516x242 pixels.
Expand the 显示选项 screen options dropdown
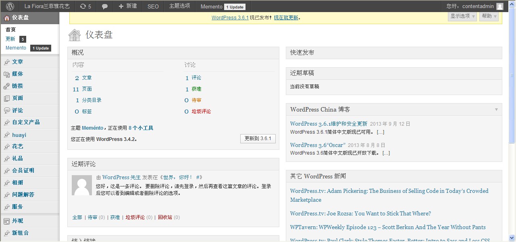[462, 16]
